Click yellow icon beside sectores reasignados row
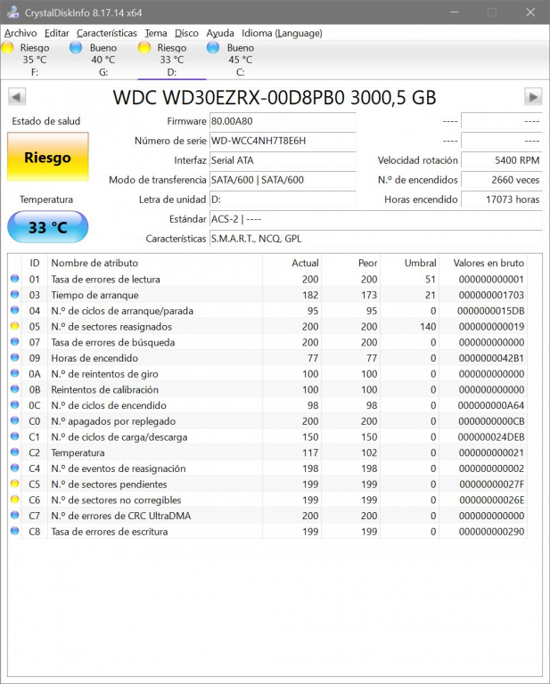This screenshot has width=550, height=684. click(14, 327)
